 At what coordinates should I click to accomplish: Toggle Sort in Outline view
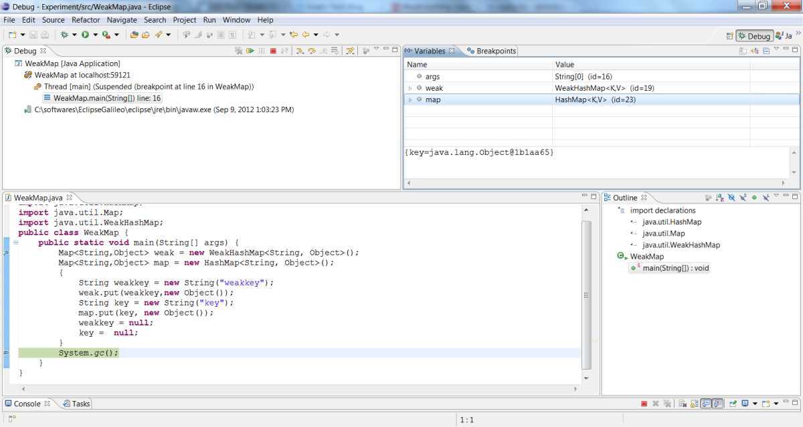(719, 198)
